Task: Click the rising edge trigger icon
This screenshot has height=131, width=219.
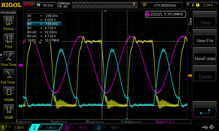Action: 193,5
